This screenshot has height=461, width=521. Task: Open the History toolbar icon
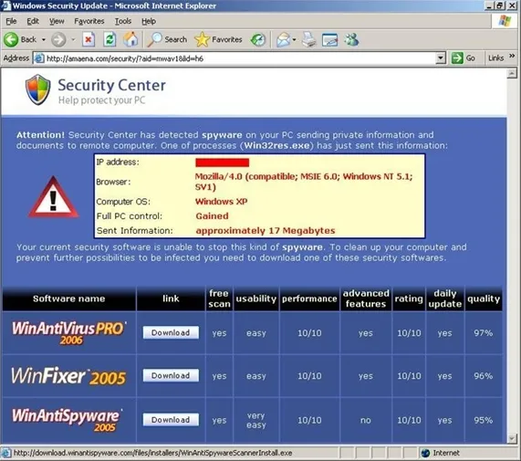coord(258,39)
